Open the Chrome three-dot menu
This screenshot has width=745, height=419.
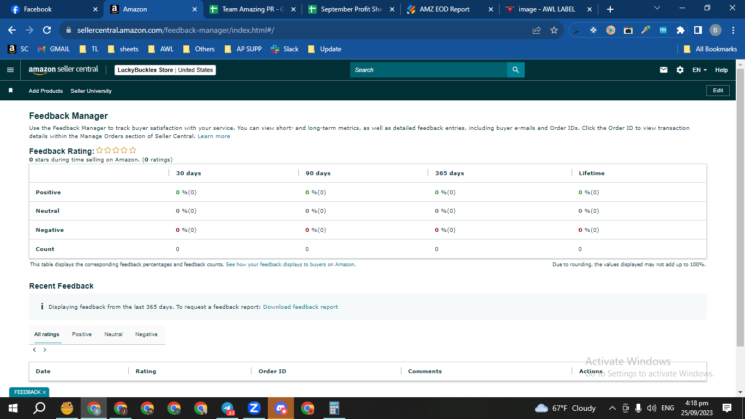[733, 31]
